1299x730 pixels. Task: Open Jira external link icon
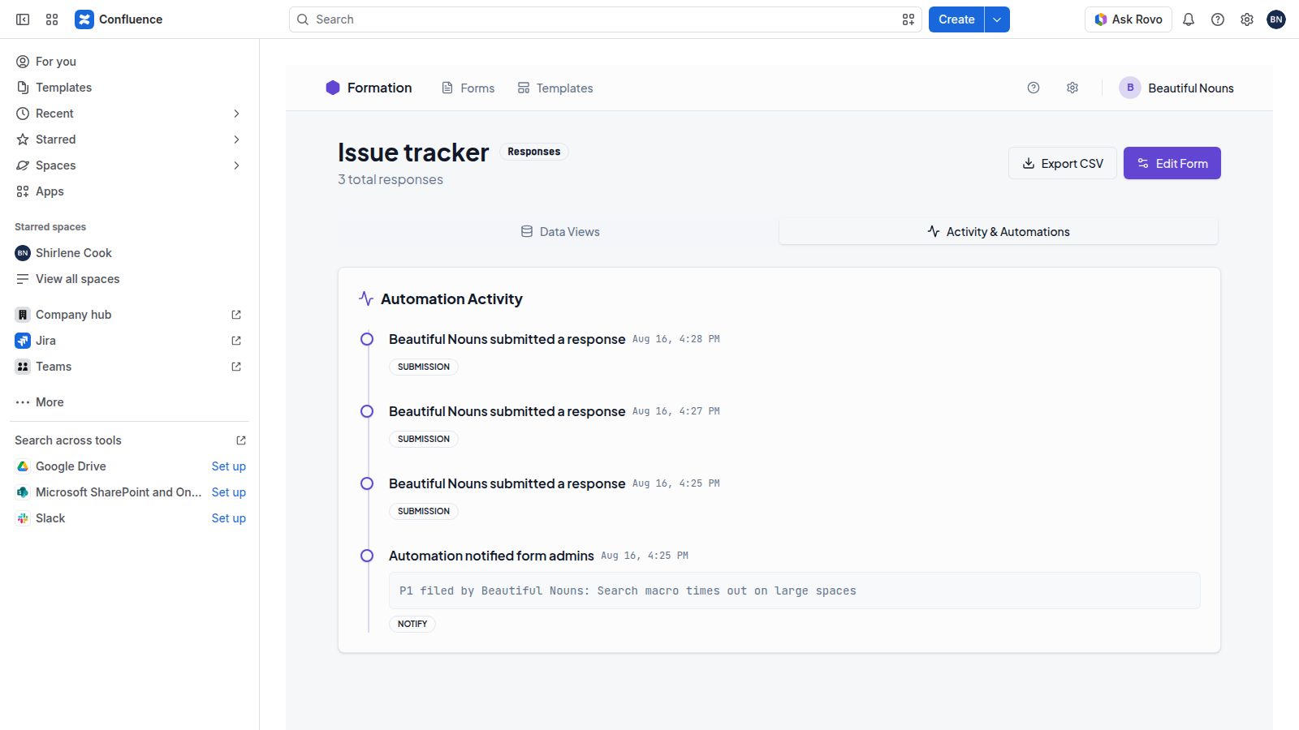click(x=236, y=341)
